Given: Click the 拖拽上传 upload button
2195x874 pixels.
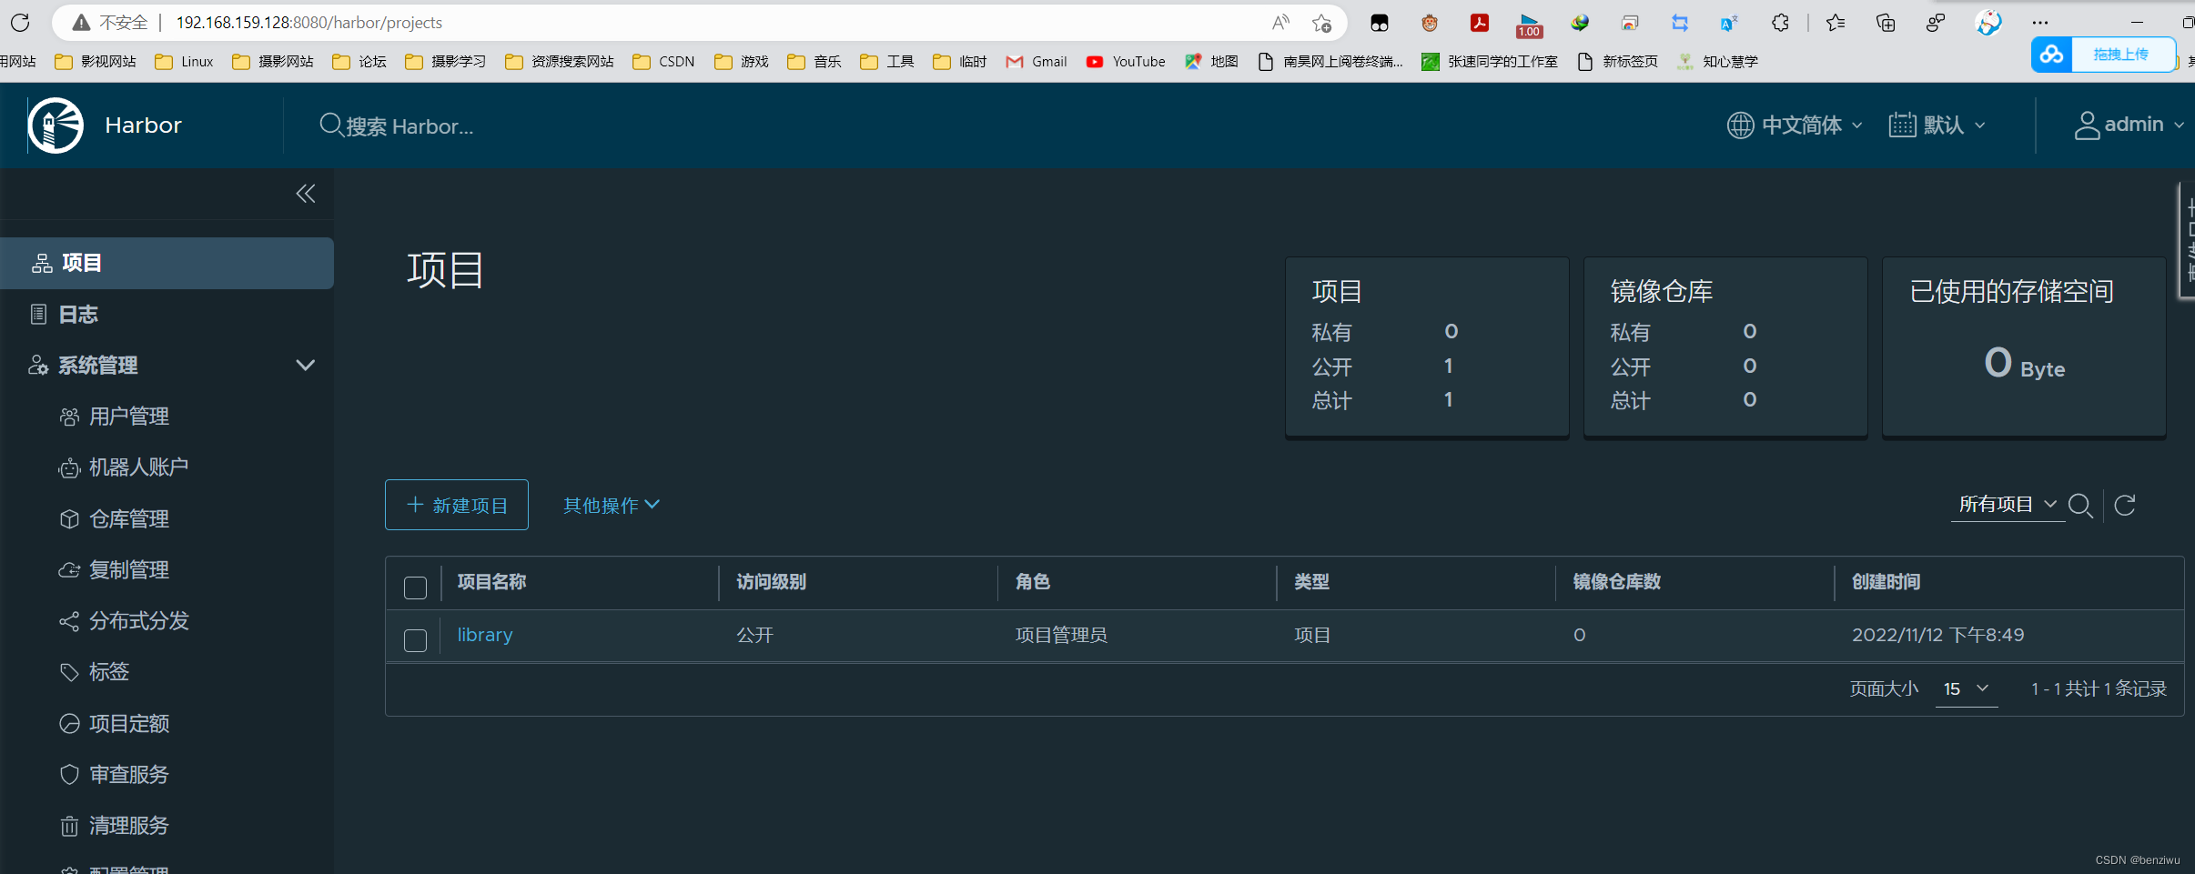Looking at the screenshot, I should (2122, 55).
